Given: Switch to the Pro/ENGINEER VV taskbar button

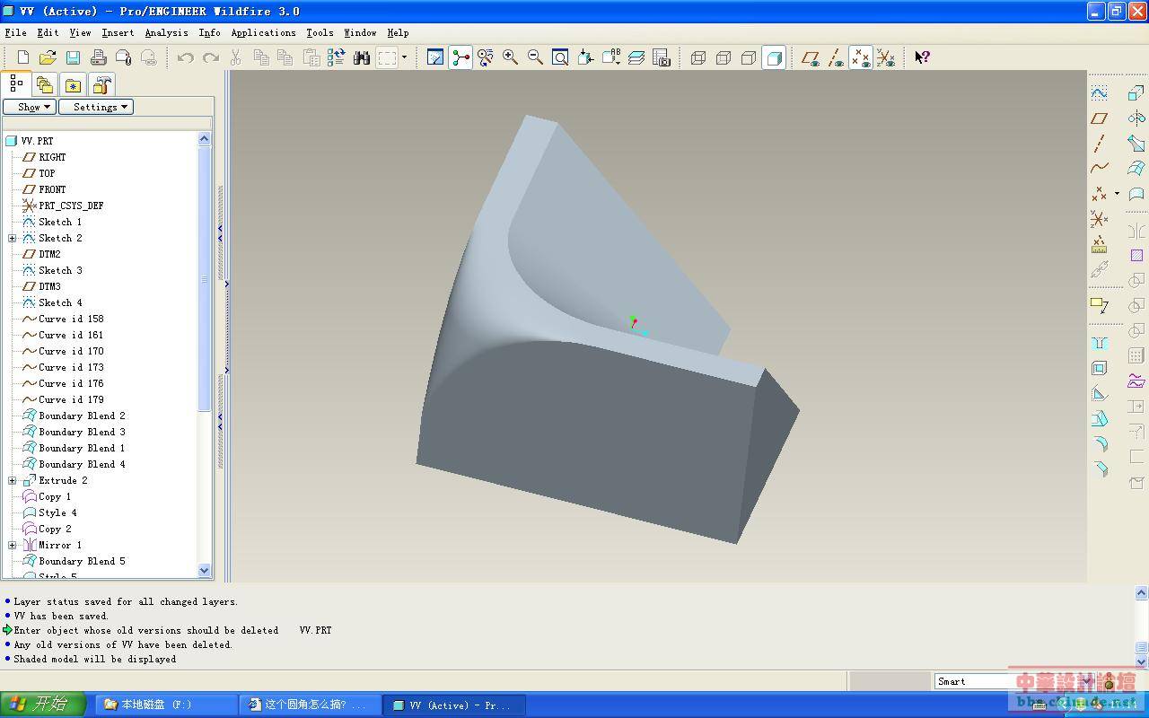Looking at the screenshot, I should pyautogui.click(x=454, y=705).
